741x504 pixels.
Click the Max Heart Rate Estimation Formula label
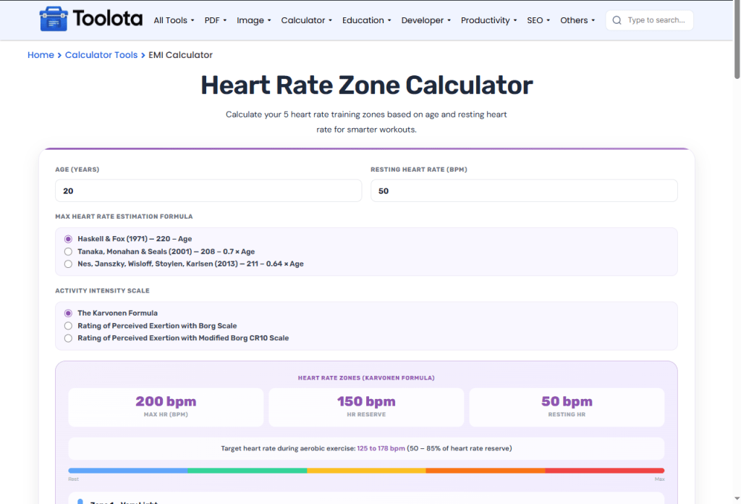124,217
